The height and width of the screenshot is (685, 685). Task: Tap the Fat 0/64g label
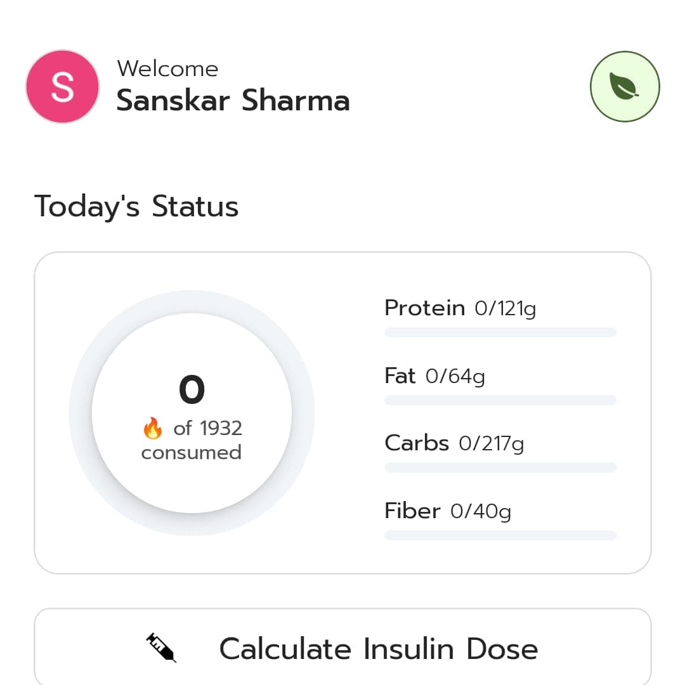point(434,377)
